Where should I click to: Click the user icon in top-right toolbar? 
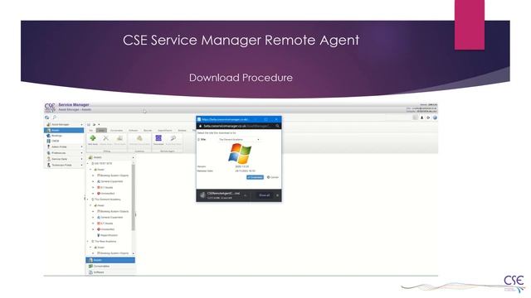[x=422, y=118]
